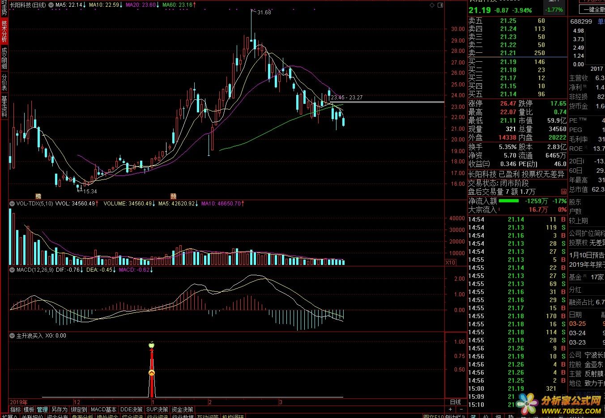Click the diamond icon at chart top-right
Image resolution: width=605 pixels, height=418 pixels.
pyautogui.click(x=432, y=5)
